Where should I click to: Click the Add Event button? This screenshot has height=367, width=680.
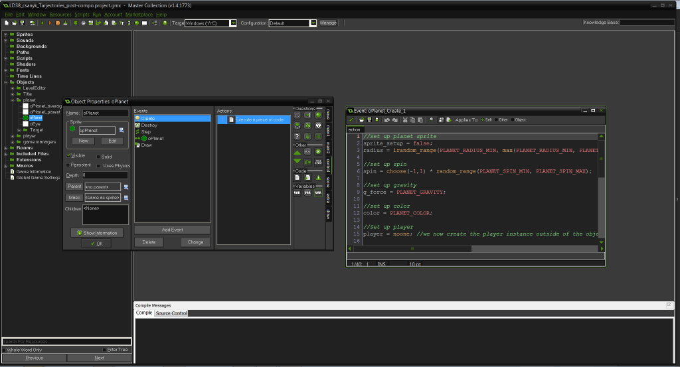coord(172,230)
